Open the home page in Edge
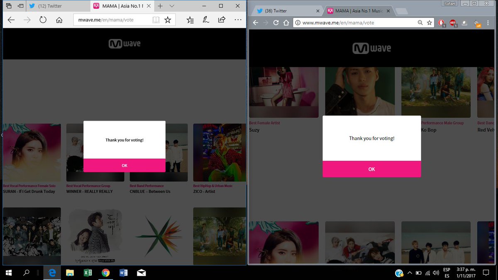Viewport: 498px width, 280px height. (59, 19)
